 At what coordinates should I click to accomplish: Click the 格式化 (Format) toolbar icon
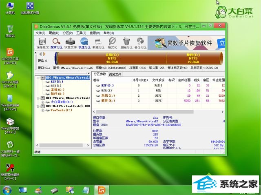[x=113, y=42]
